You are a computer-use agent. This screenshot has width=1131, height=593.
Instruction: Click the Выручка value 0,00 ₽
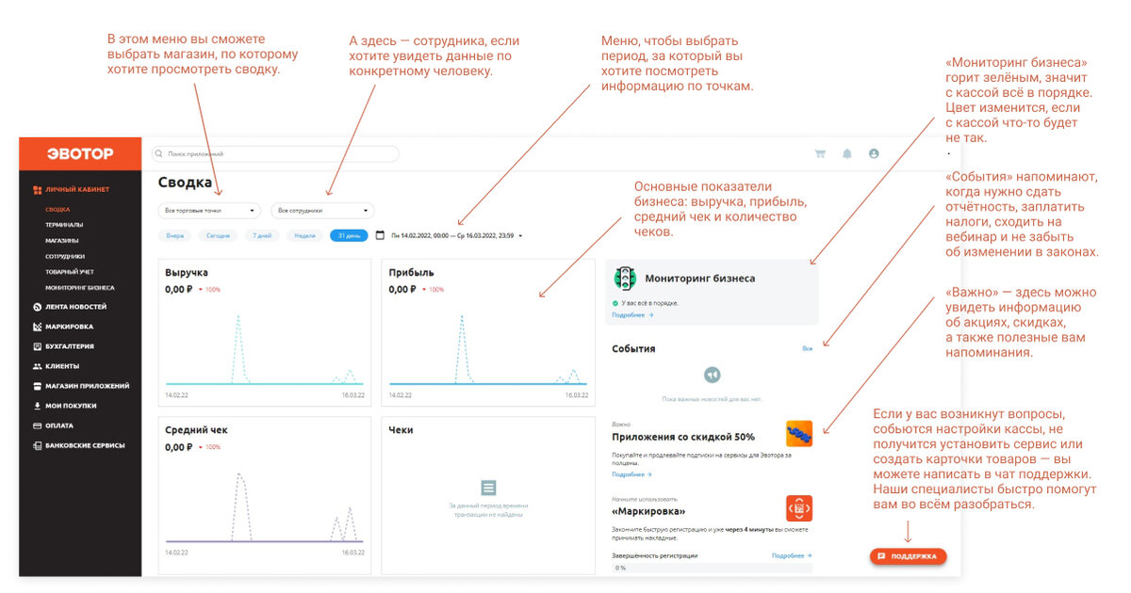tap(178, 289)
